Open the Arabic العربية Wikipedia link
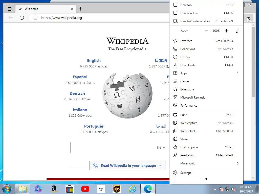 [161, 126]
